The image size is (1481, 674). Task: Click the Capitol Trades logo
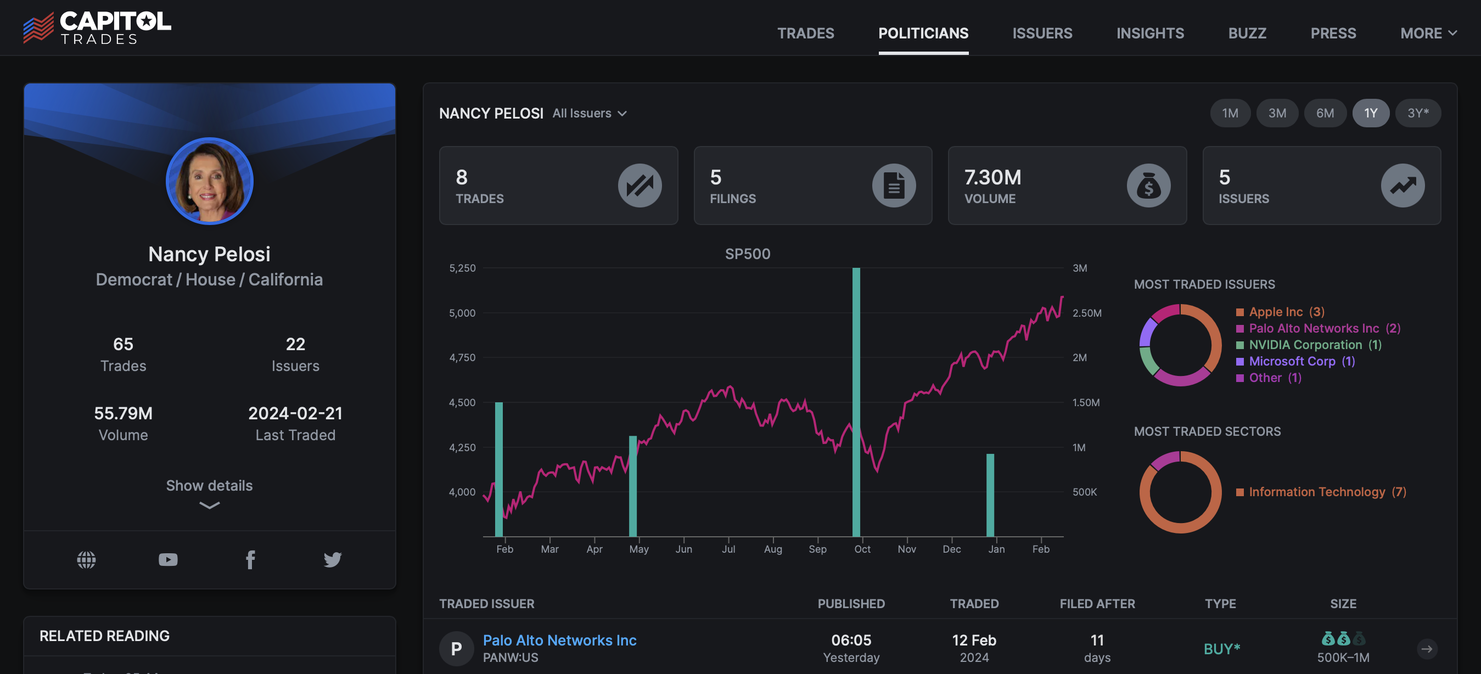[x=97, y=27]
